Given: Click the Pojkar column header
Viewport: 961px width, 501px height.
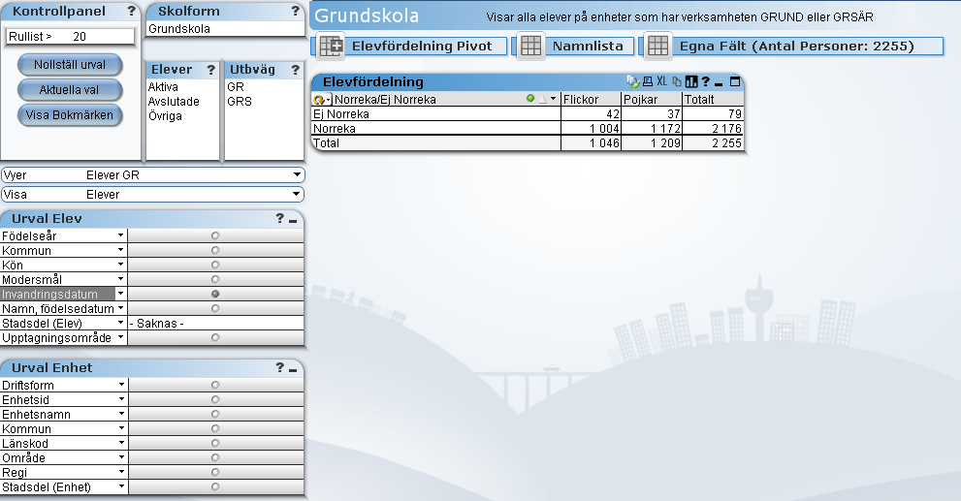Looking at the screenshot, I should (x=652, y=99).
